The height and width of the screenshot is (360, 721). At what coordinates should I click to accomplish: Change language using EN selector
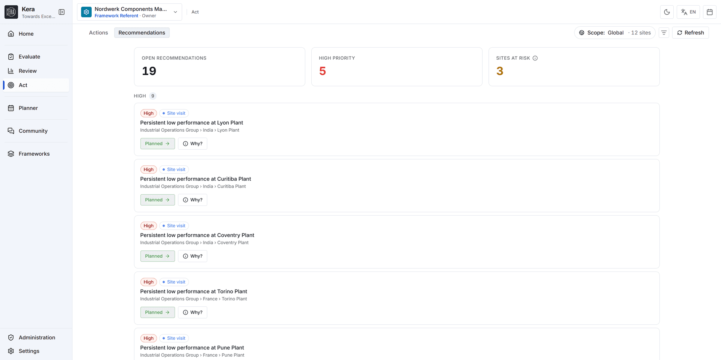(688, 12)
